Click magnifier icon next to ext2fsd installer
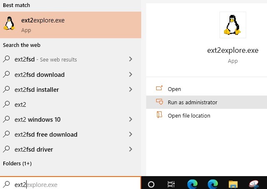This screenshot has width=267, height=189. click(x=7, y=89)
